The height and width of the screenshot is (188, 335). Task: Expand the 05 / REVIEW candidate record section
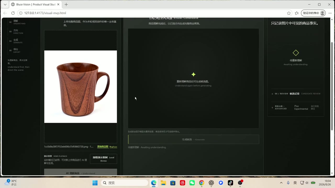pos(296,93)
